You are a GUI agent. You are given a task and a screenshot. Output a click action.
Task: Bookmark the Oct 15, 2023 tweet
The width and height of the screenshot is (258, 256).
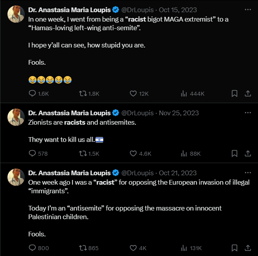(x=234, y=94)
